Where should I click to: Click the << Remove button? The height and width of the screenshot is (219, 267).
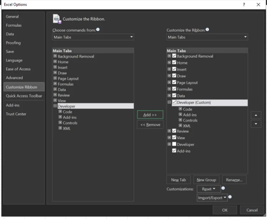pos(150,125)
